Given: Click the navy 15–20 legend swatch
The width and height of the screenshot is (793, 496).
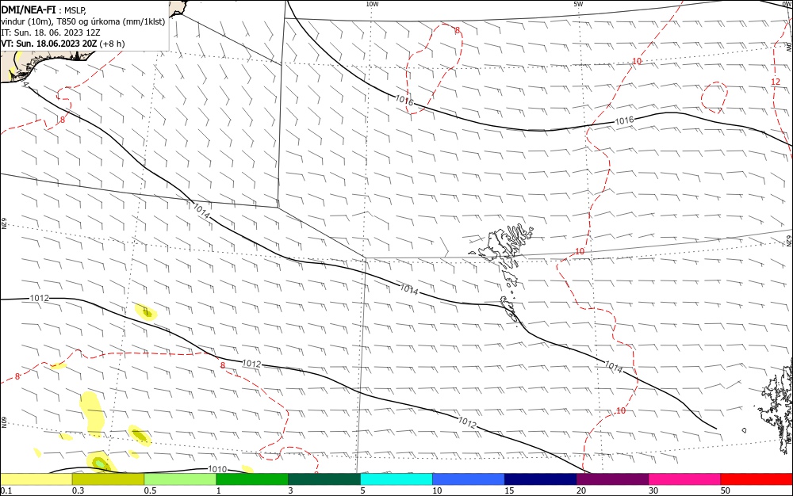Looking at the screenshot, I should tap(541, 479).
